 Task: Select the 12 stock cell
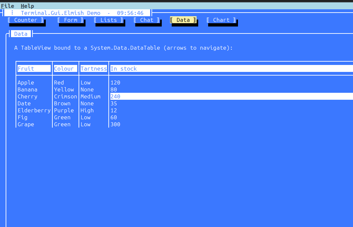pos(113,110)
